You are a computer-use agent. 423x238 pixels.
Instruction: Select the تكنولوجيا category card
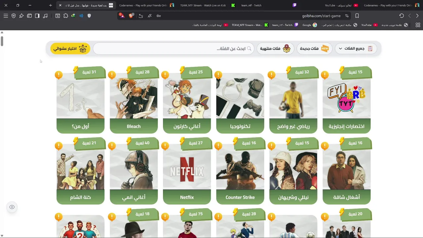point(240,102)
